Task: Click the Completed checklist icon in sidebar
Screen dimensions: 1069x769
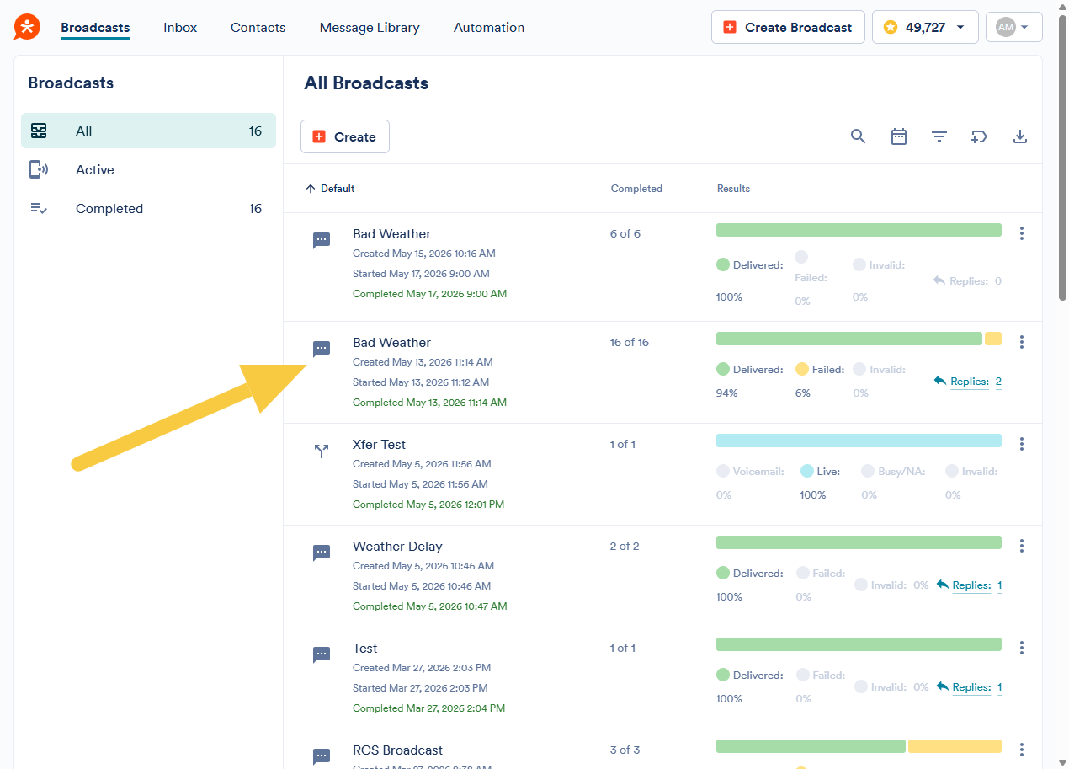Action: tap(39, 208)
